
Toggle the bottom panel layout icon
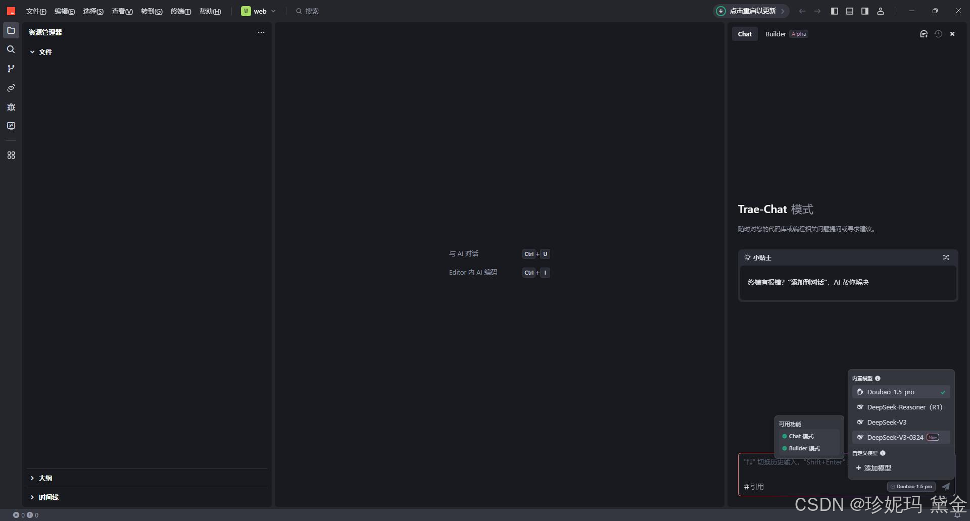pyautogui.click(x=850, y=11)
